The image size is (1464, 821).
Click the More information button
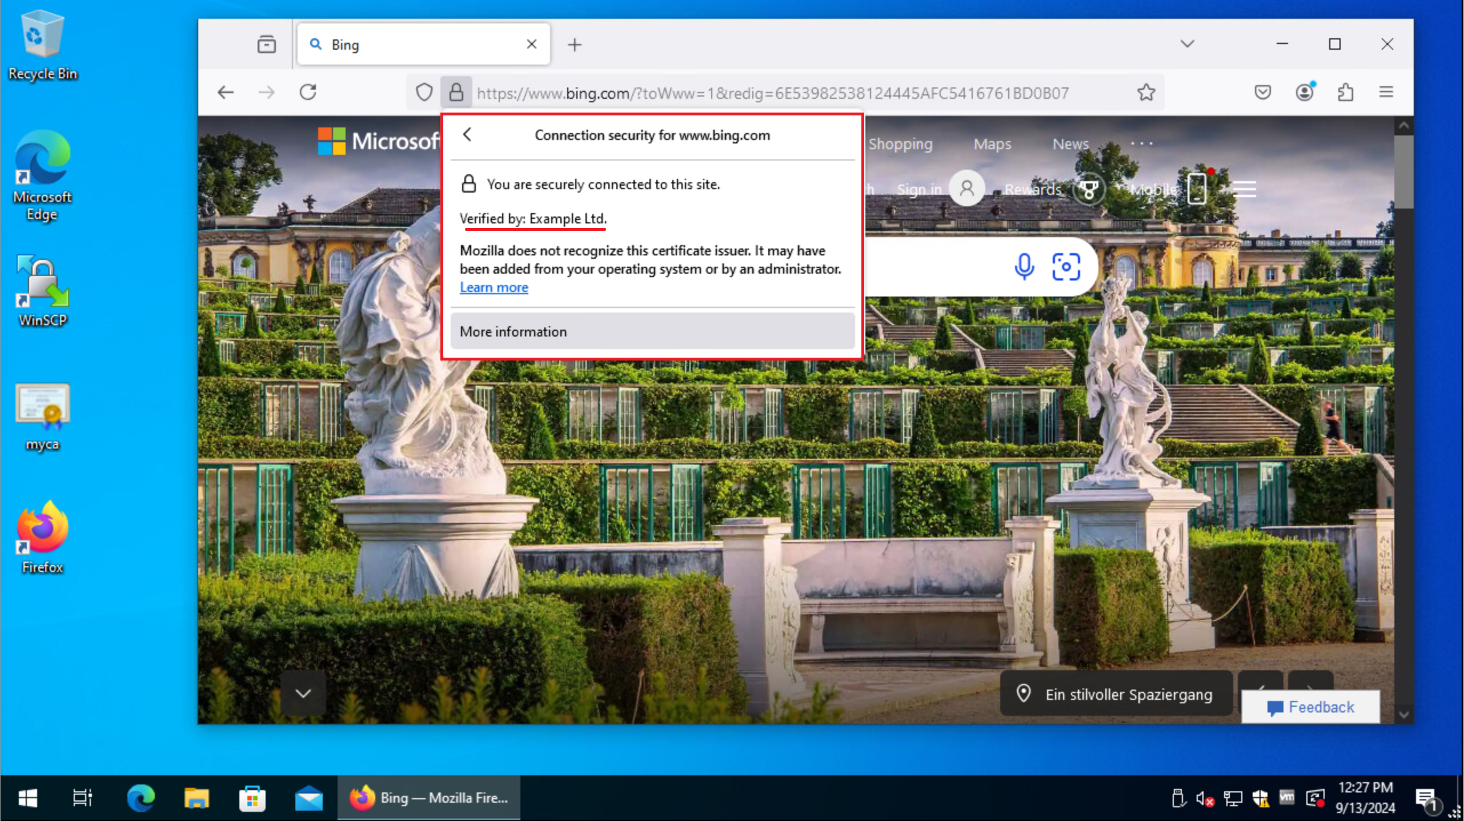(652, 331)
